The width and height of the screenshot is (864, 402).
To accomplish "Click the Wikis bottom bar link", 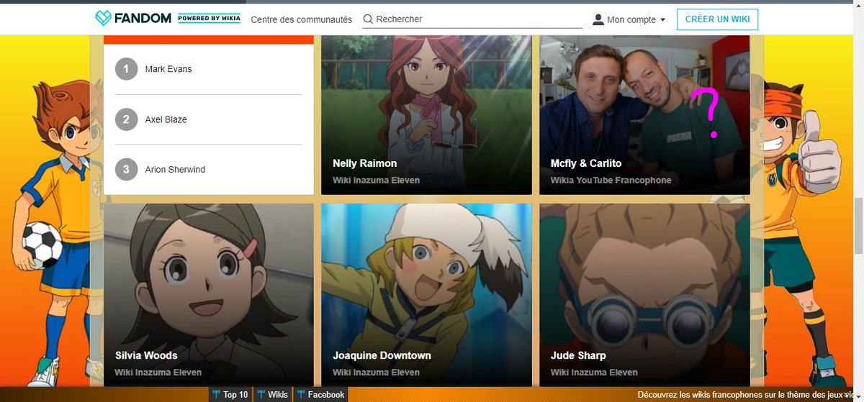I will pos(273,394).
